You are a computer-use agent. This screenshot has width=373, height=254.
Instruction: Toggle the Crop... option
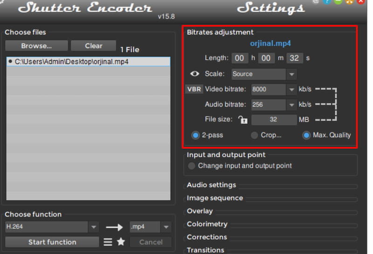coord(254,135)
